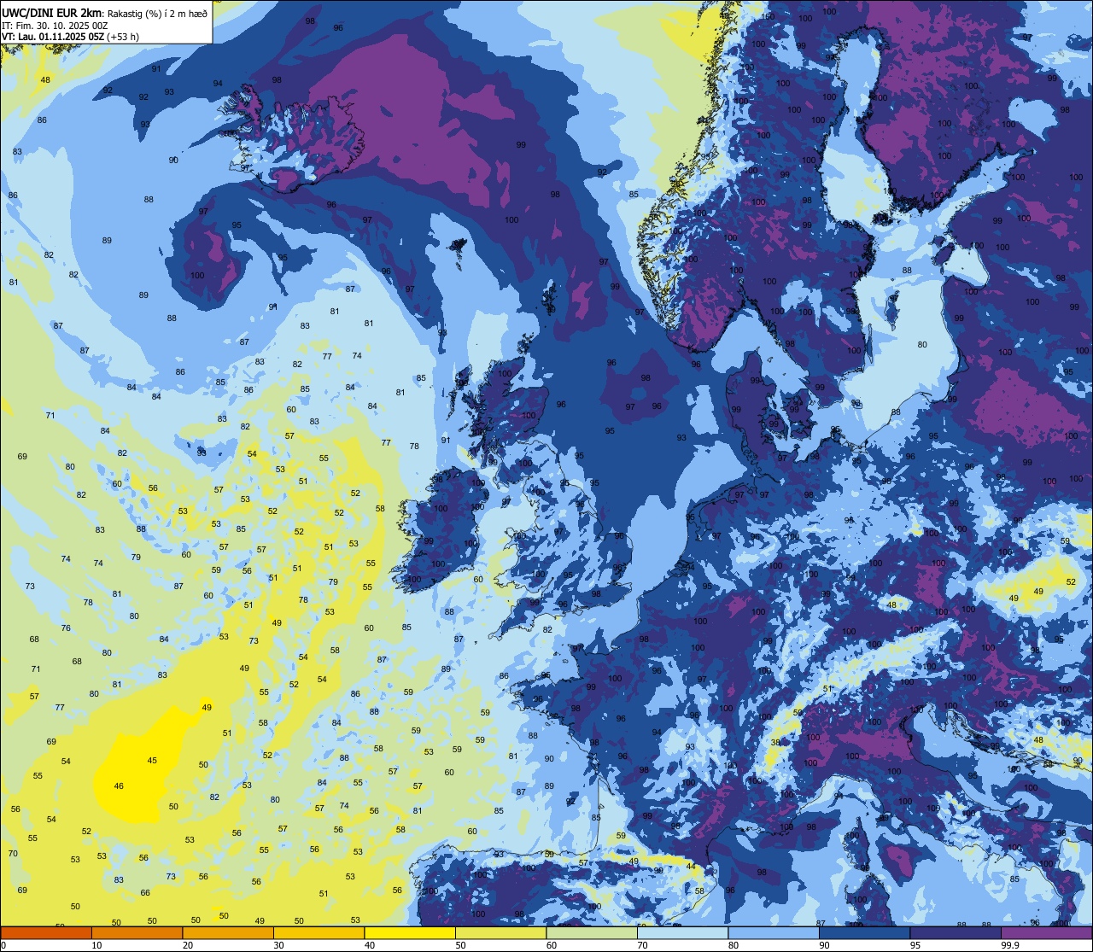The height and width of the screenshot is (952, 1093).
Task: Click the 30–40 legend color swatch
Action: pyautogui.click(x=319, y=932)
